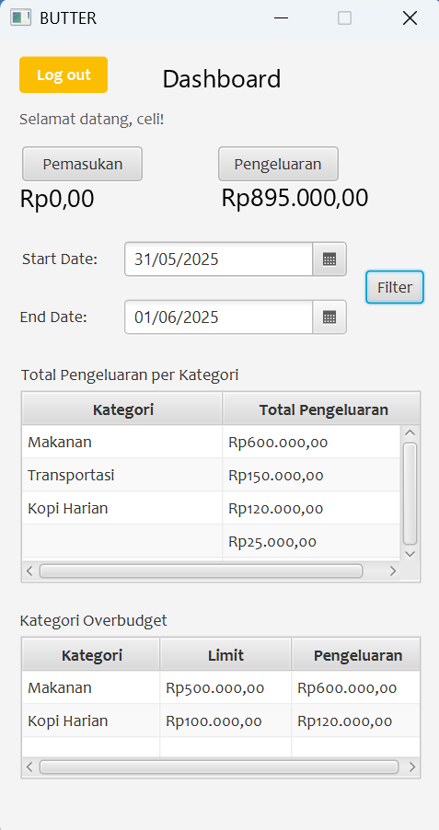The height and width of the screenshot is (830, 439).
Task: Open the Pengeluaran section
Action: tap(278, 164)
